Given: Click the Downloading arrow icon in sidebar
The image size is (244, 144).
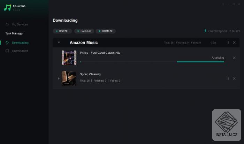Looking at the screenshot, I should [x=7, y=43].
